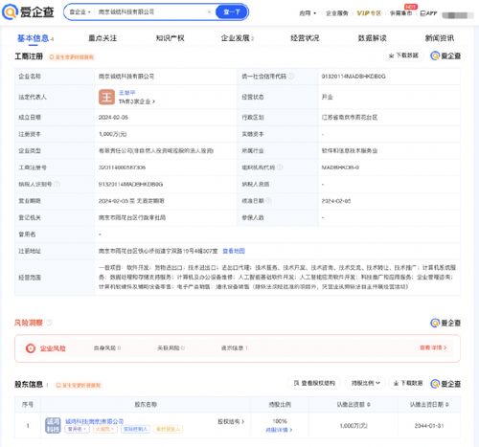
Task: Expand the orange 大股东 tag dropdown
Action: click(104, 429)
